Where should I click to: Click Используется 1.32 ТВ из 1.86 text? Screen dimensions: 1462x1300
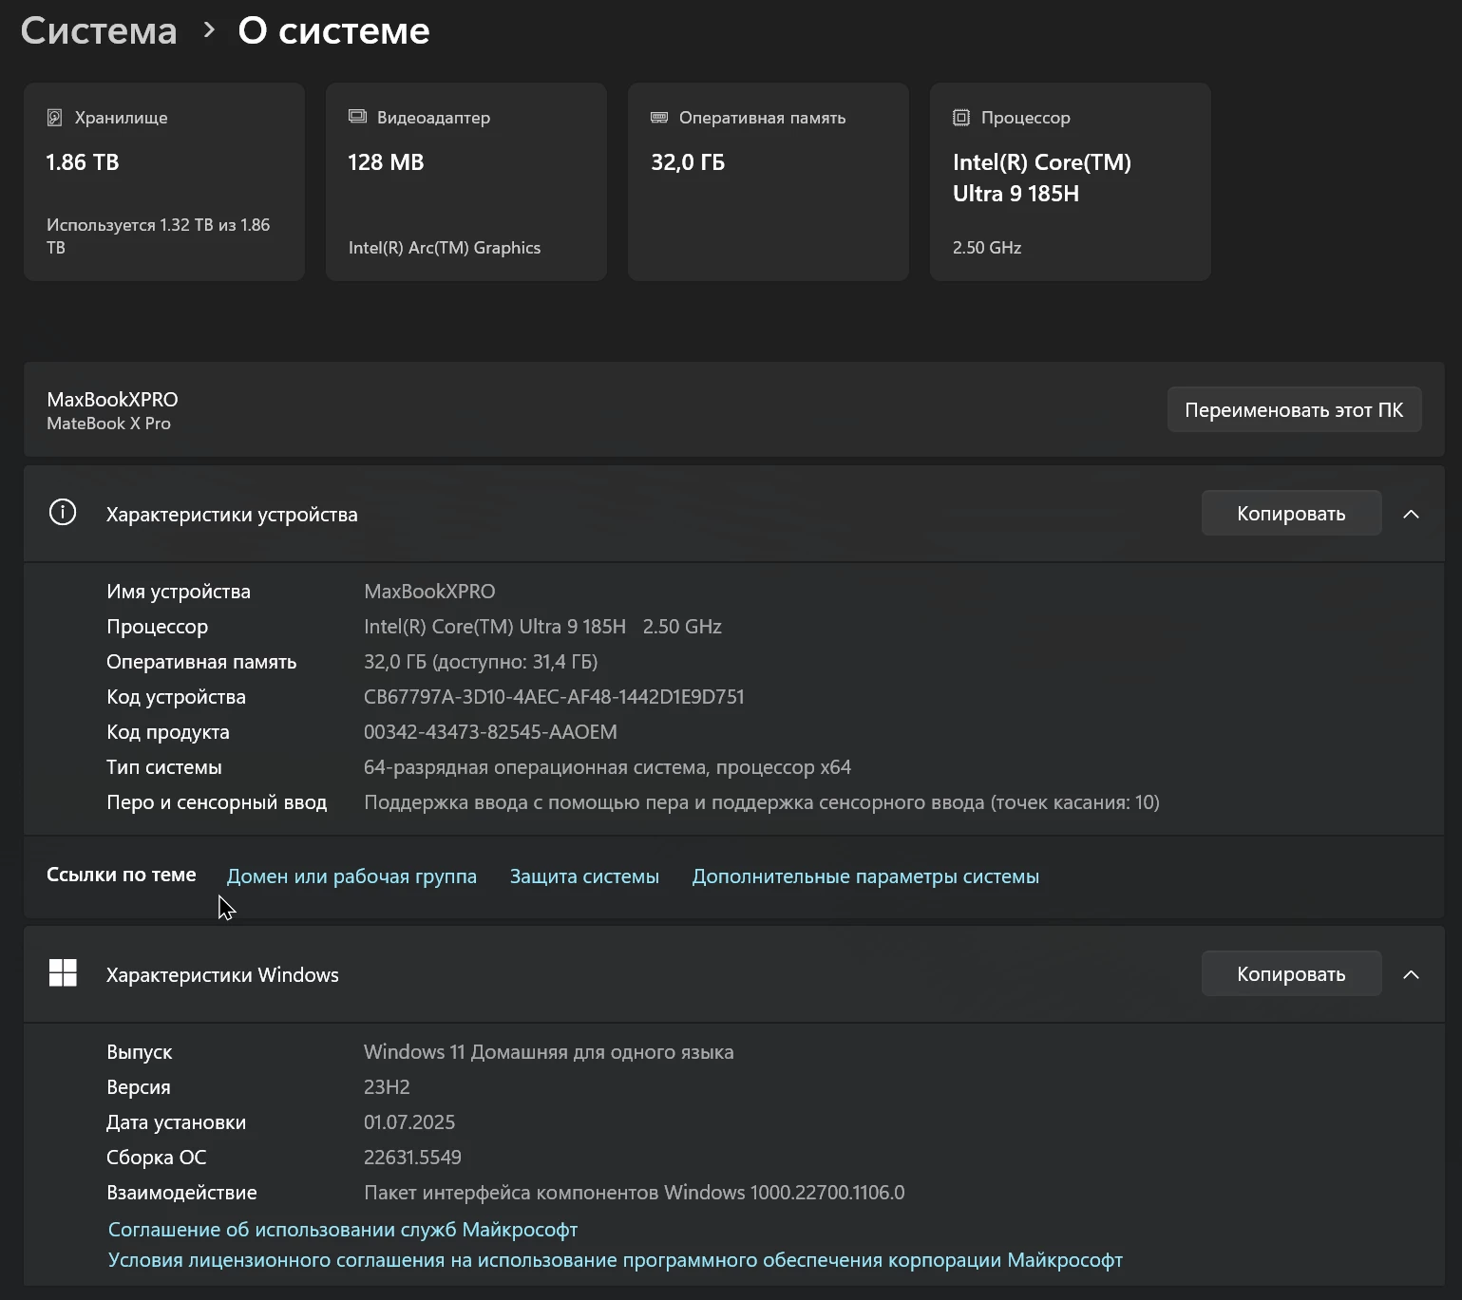(x=159, y=236)
